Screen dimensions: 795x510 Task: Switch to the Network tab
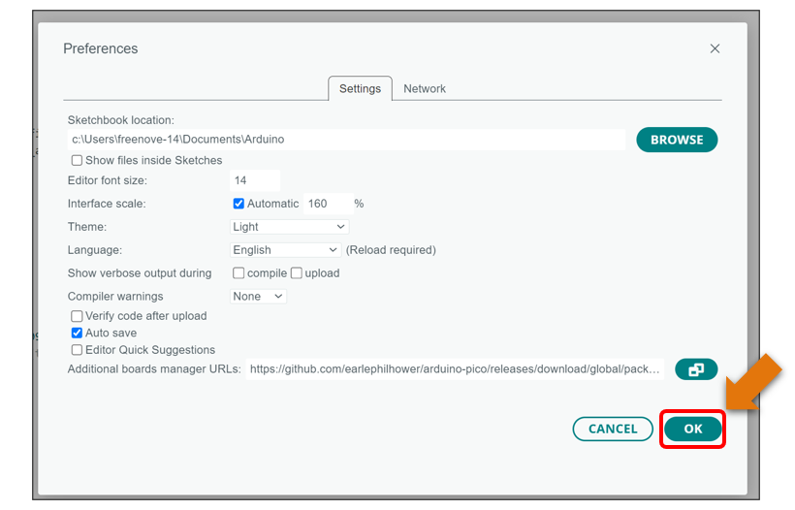click(x=425, y=89)
